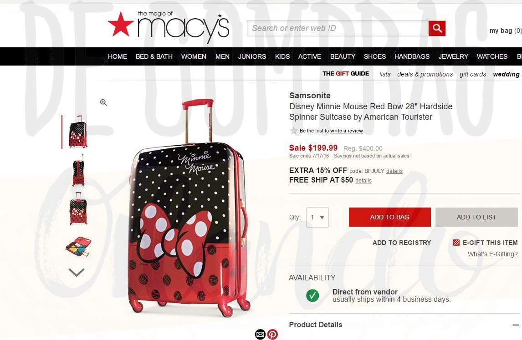This screenshot has height=340, width=522.
Task: Click the search or enter web ID field
Action: click(338, 28)
